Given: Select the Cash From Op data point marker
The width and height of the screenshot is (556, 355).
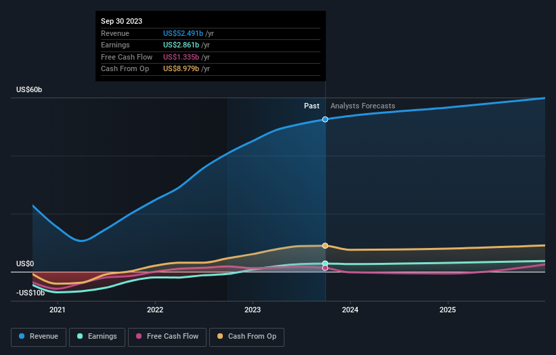Looking at the screenshot, I should click(325, 246).
